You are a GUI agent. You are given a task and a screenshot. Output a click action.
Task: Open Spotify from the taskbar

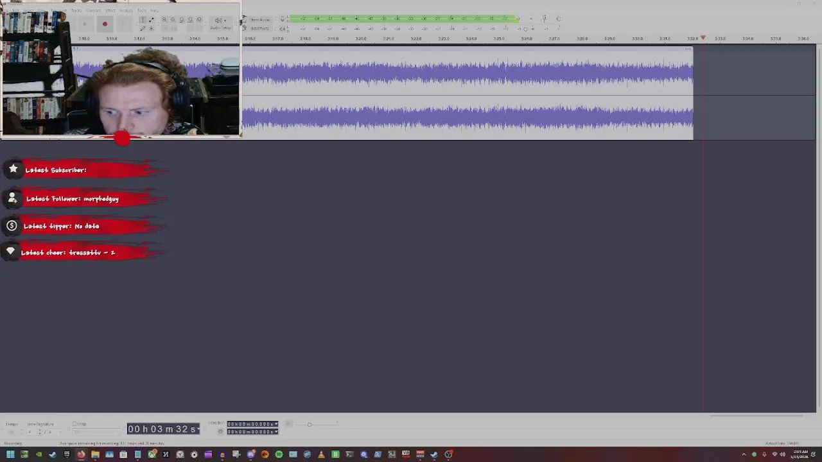279,454
